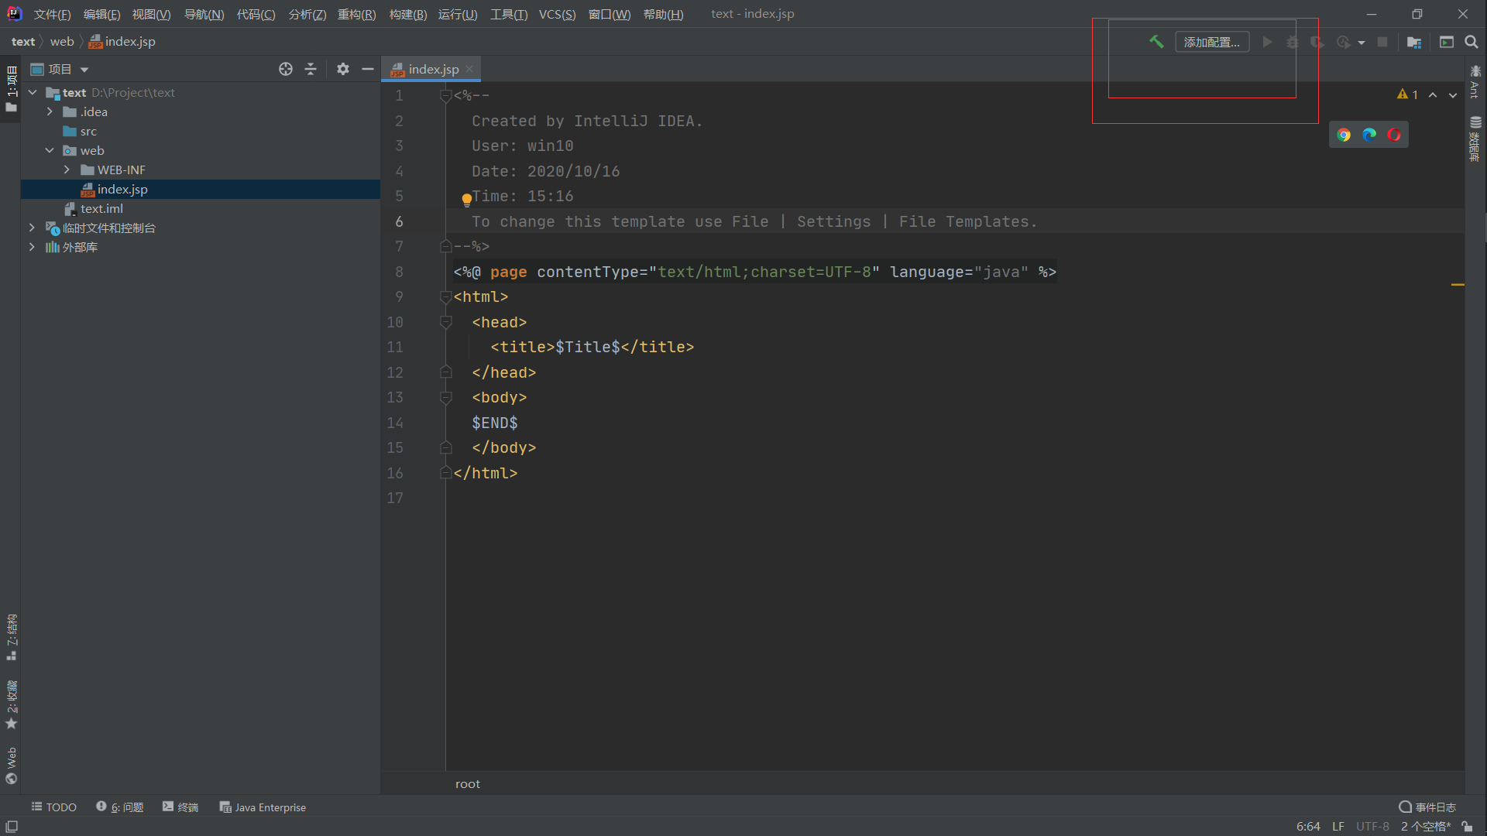This screenshot has height=836, width=1487.
Task: Open the Event Log
Action: 1427,807
